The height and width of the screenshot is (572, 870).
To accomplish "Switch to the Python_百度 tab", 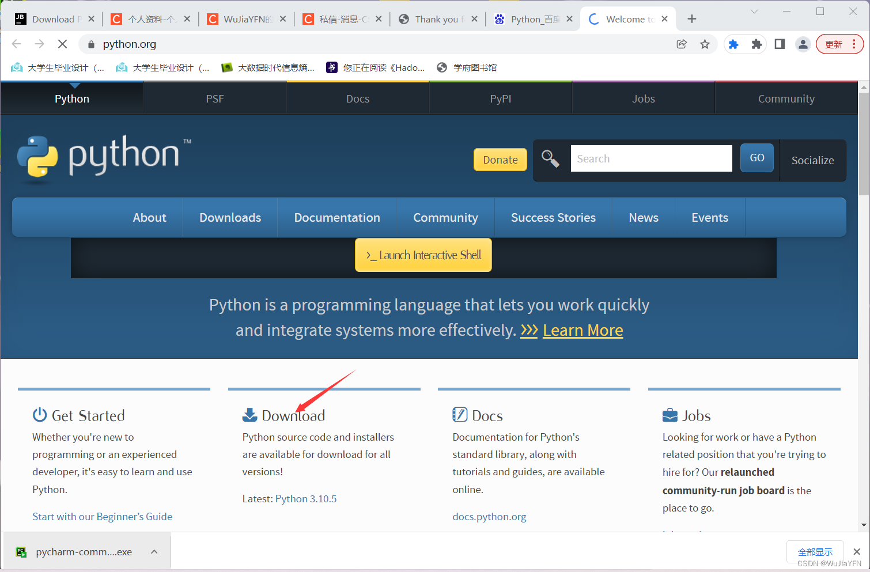I will point(535,19).
